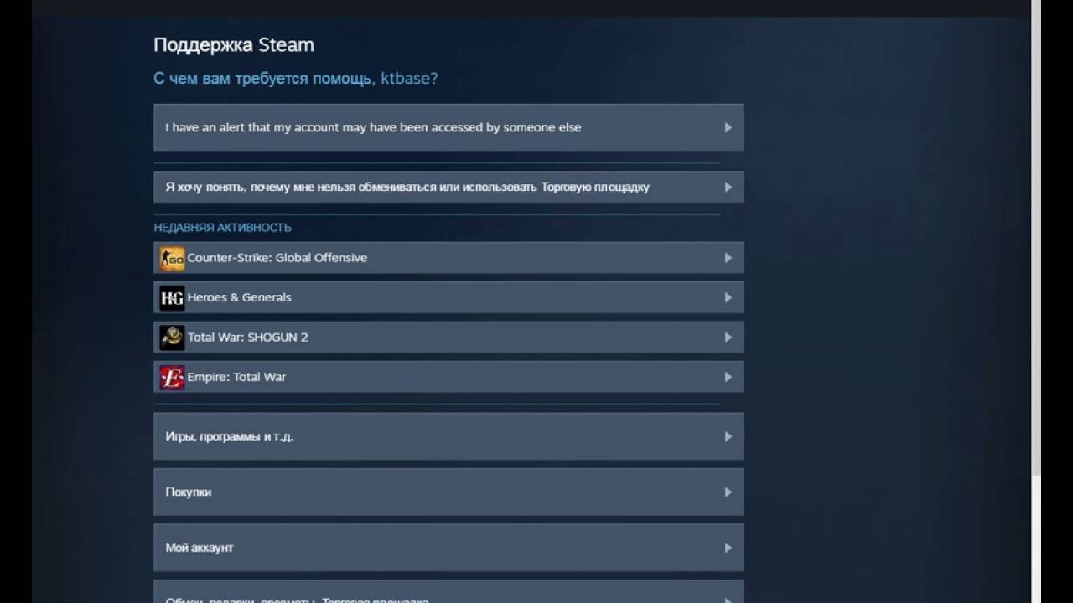Expand arrow on account alert row
The image size is (1073, 603).
pos(728,127)
